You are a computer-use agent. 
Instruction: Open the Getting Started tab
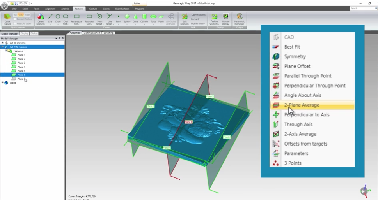pos(92,33)
